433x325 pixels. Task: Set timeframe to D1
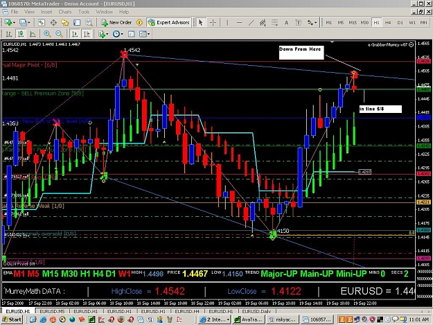[x=400, y=22]
